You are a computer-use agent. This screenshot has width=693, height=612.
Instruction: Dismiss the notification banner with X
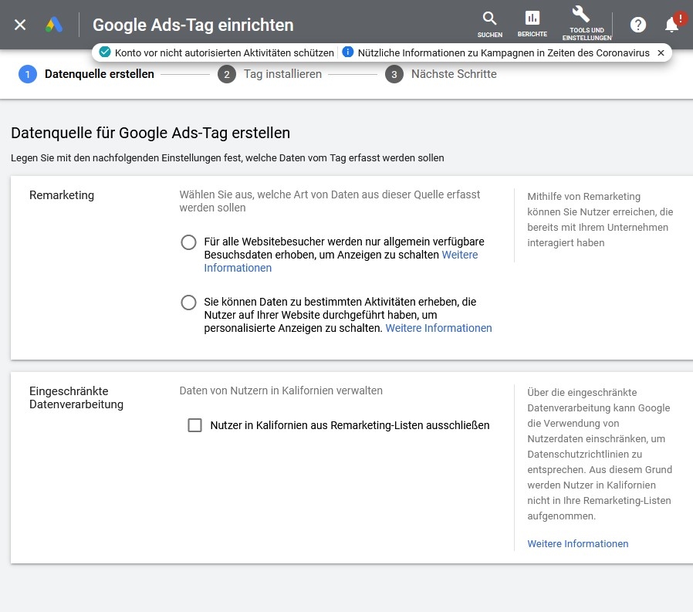coord(660,53)
